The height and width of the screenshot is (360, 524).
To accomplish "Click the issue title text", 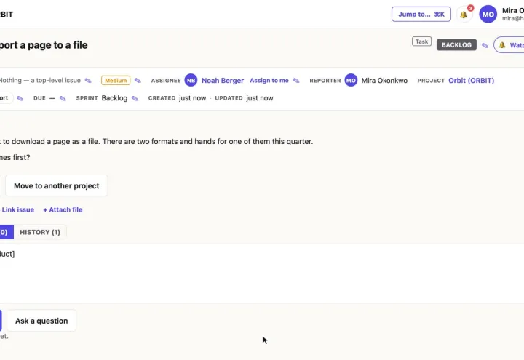I will point(44,45).
